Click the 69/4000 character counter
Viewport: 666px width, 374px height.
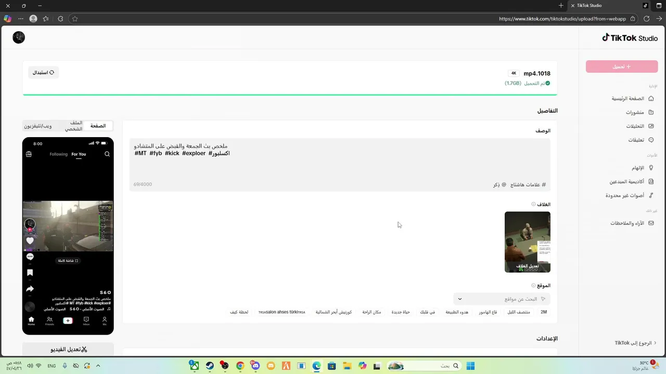tap(143, 184)
